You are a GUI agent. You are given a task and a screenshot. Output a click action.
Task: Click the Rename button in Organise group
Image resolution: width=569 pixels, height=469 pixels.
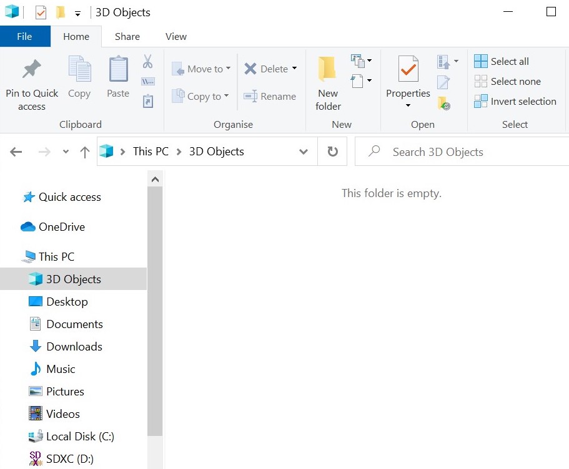point(270,97)
